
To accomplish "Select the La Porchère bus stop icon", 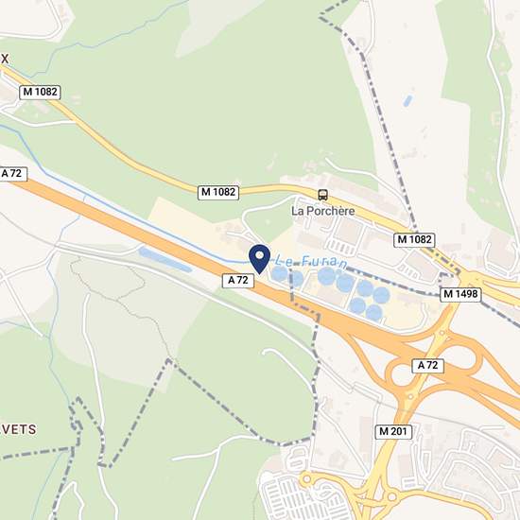I will coord(322,195).
